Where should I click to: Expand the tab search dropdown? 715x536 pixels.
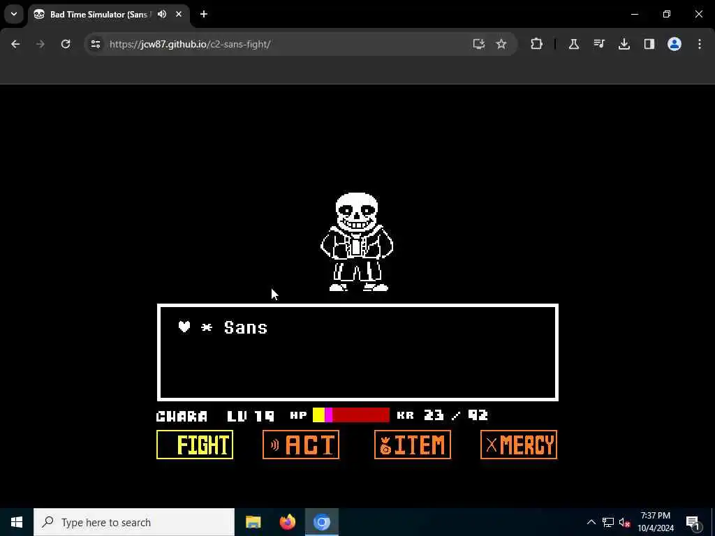click(x=14, y=14)
